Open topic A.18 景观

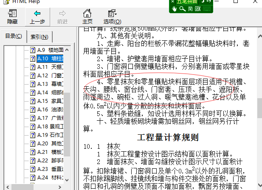coord(50,126)
